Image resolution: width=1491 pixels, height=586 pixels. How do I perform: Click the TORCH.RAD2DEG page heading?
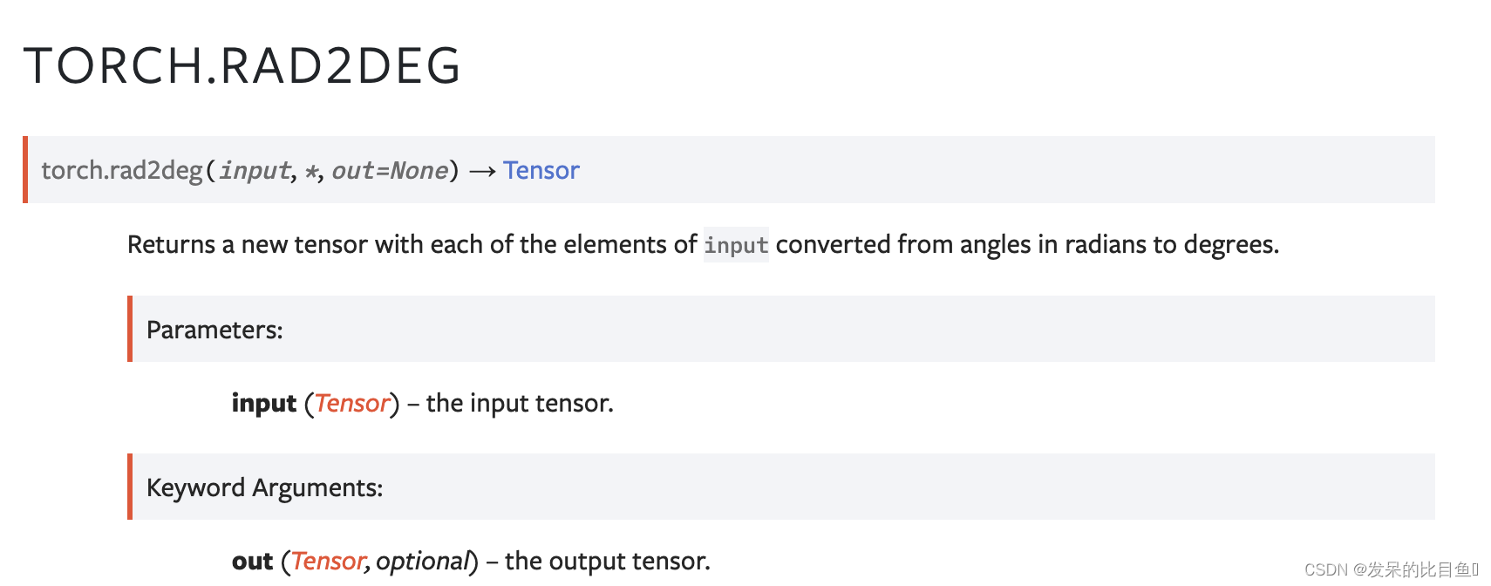pyautogui.click(x=242, y=65)
